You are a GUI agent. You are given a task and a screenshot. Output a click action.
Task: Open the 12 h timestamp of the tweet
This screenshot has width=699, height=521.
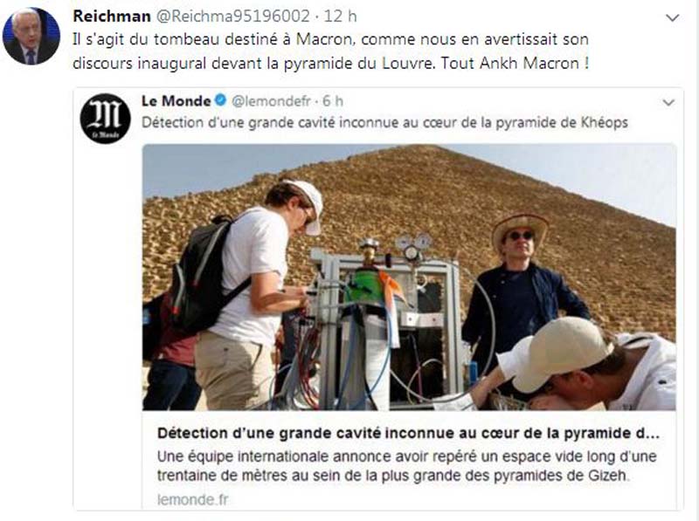(x=340, y=16)
